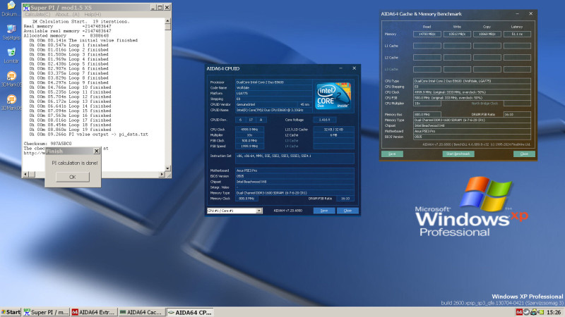Minimize the Cache & Memory Benchmark window
565x317 pixels.
point(518,13)
